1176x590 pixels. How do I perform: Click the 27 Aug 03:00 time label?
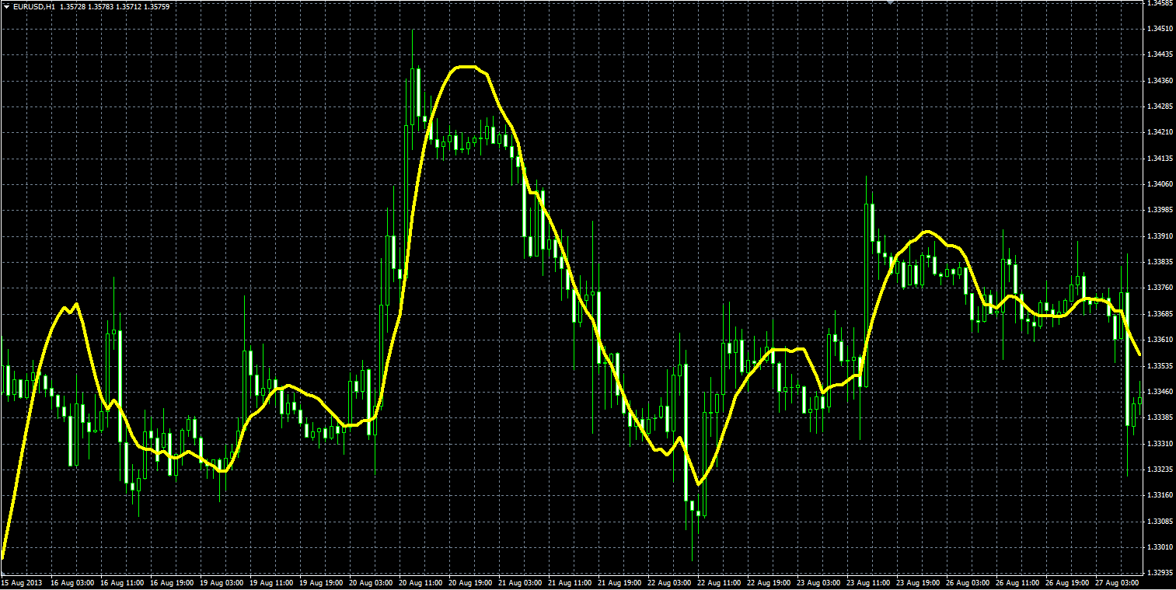(x=1118, y=582)
